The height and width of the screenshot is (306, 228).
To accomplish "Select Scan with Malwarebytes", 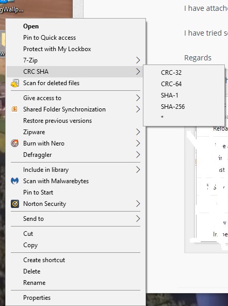I will (x=76, y=181).
